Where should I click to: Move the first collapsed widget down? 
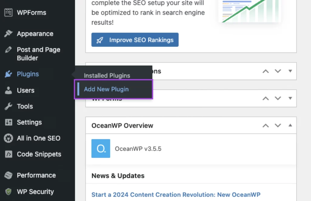coord(278,71)
